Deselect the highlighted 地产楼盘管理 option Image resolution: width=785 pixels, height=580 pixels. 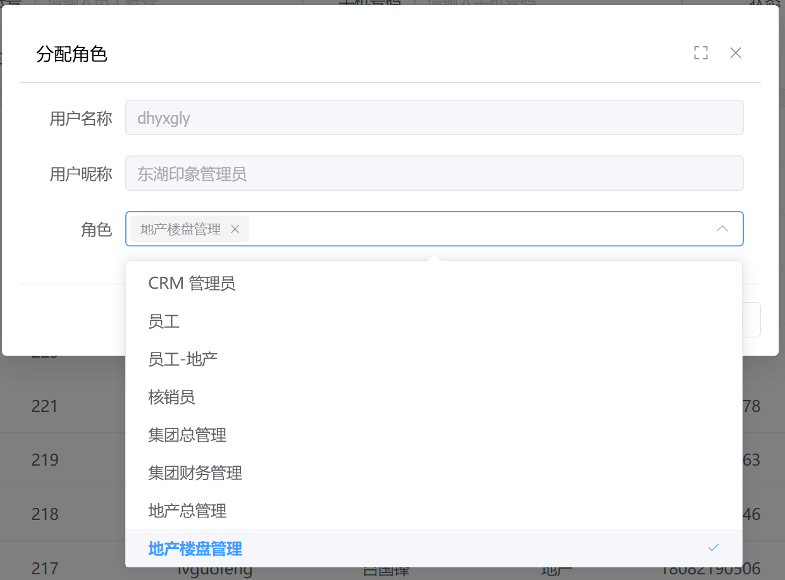pyautogui.click(x=195, y=548)
